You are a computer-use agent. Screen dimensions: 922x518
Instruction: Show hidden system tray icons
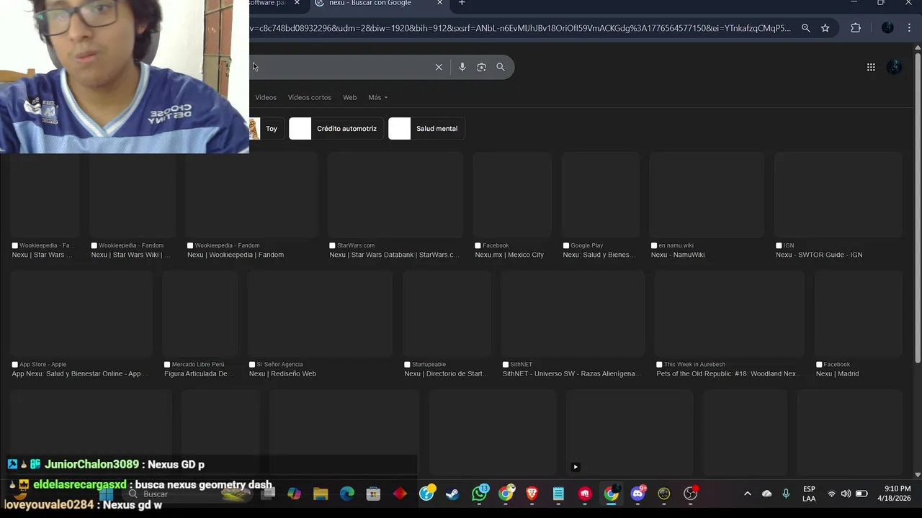click(747, 494)
